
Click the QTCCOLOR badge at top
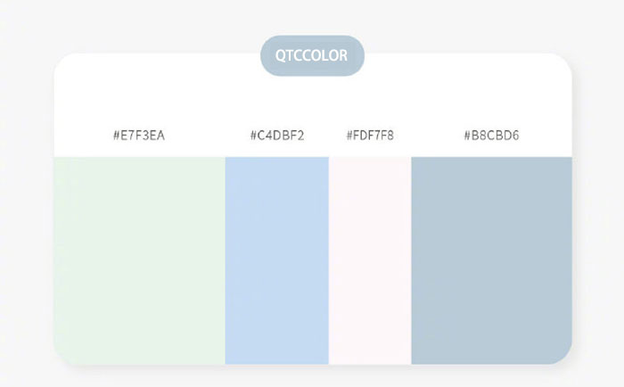312,55
